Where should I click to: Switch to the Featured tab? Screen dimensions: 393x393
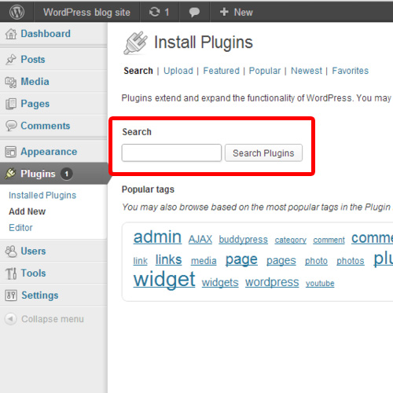[x=221, y=71]
